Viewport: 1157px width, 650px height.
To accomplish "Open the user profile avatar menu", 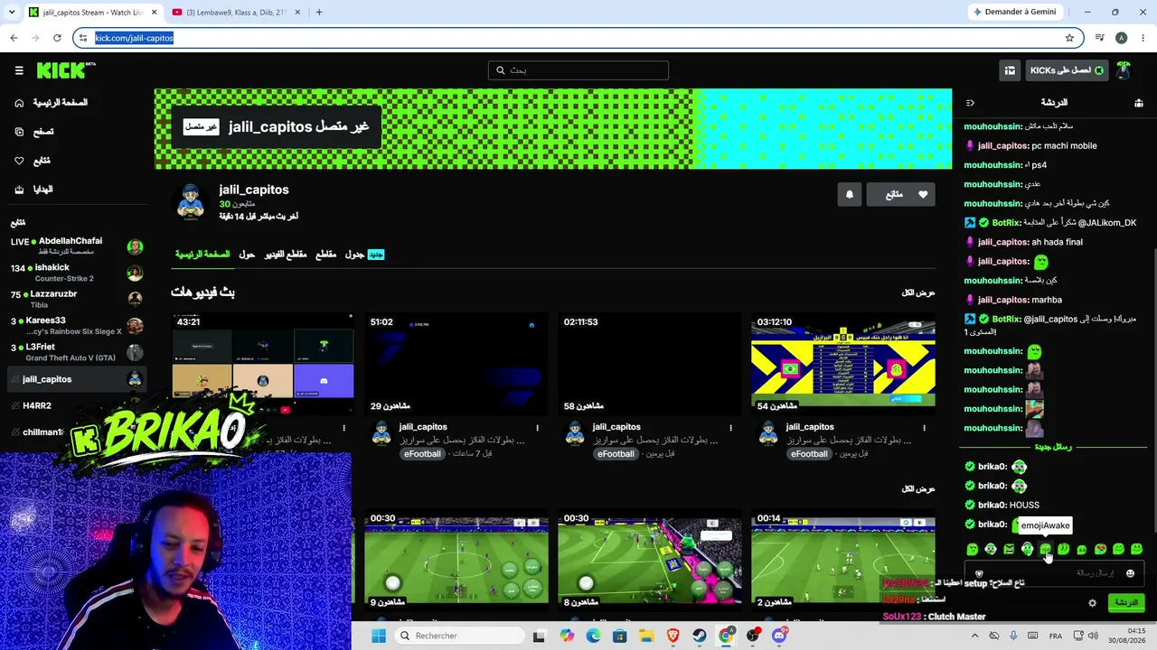I will (x=1124, y=70).
